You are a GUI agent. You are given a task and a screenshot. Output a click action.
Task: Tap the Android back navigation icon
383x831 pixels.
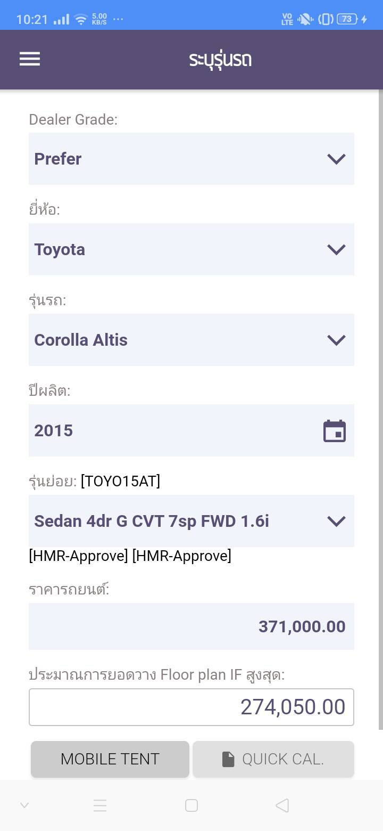(282, 805)
